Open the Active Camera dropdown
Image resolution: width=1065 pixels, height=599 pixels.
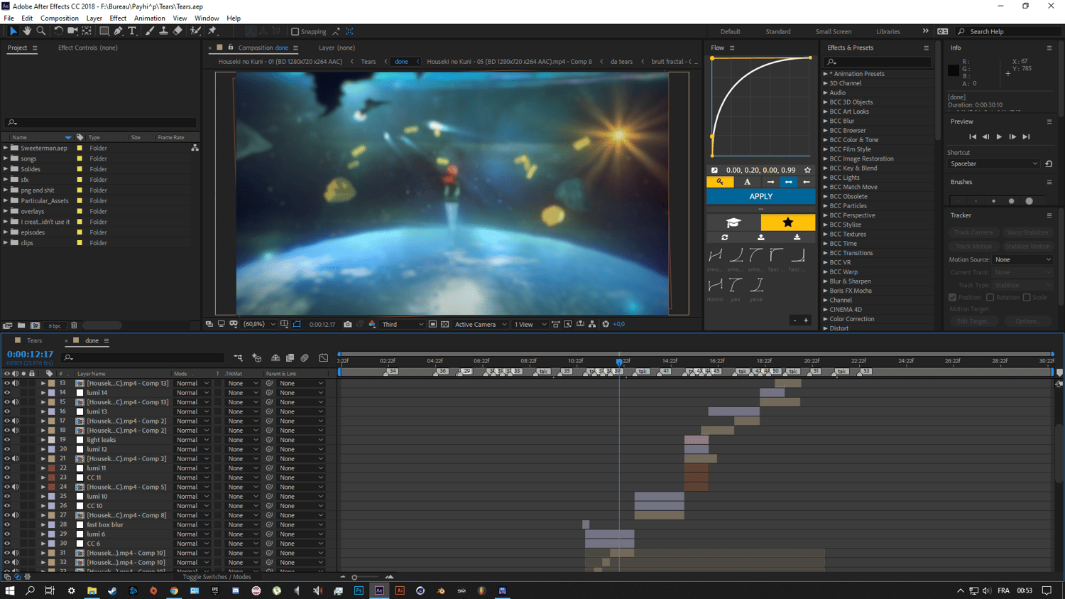point(481,324)
